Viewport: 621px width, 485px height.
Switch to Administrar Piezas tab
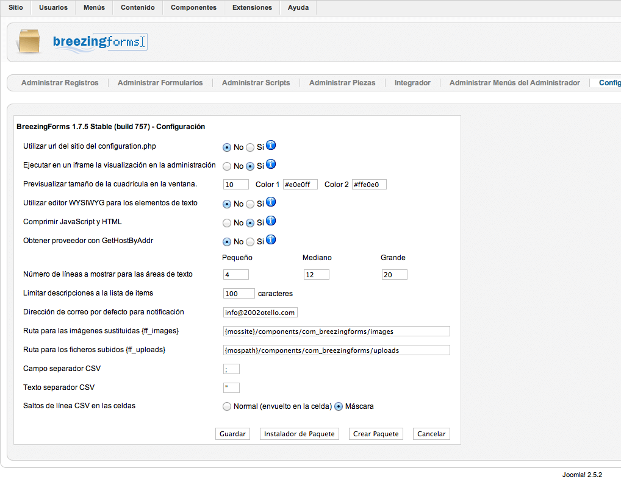coord(342,83)
